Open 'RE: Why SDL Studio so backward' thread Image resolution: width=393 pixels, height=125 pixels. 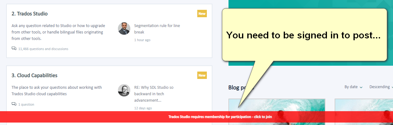[154, 94]
